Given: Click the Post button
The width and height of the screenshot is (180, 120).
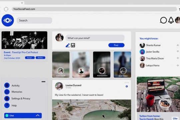Looking at the screenshot, I should point(116,45).
